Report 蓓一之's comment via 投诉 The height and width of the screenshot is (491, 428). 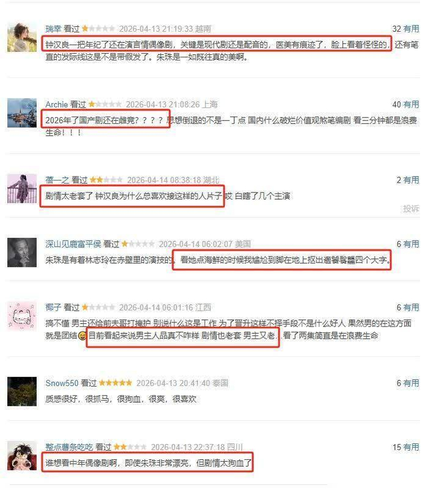tap(411, 208)
